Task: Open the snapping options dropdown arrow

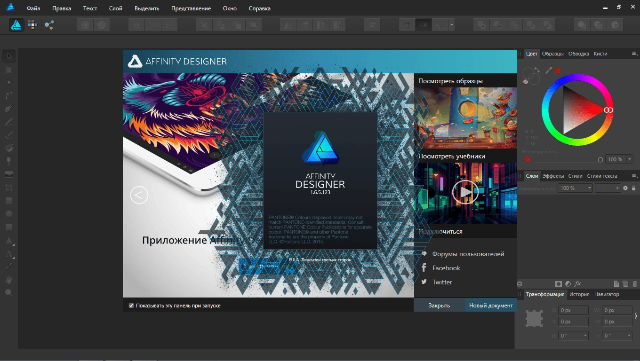Action: [451, 24]
